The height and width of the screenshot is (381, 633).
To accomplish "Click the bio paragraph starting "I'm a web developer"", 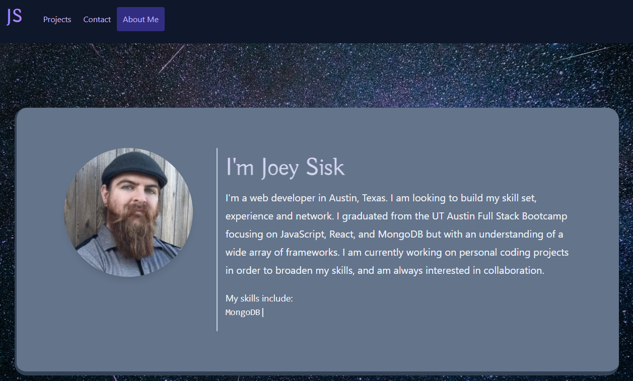I will [x=397, y=234].
